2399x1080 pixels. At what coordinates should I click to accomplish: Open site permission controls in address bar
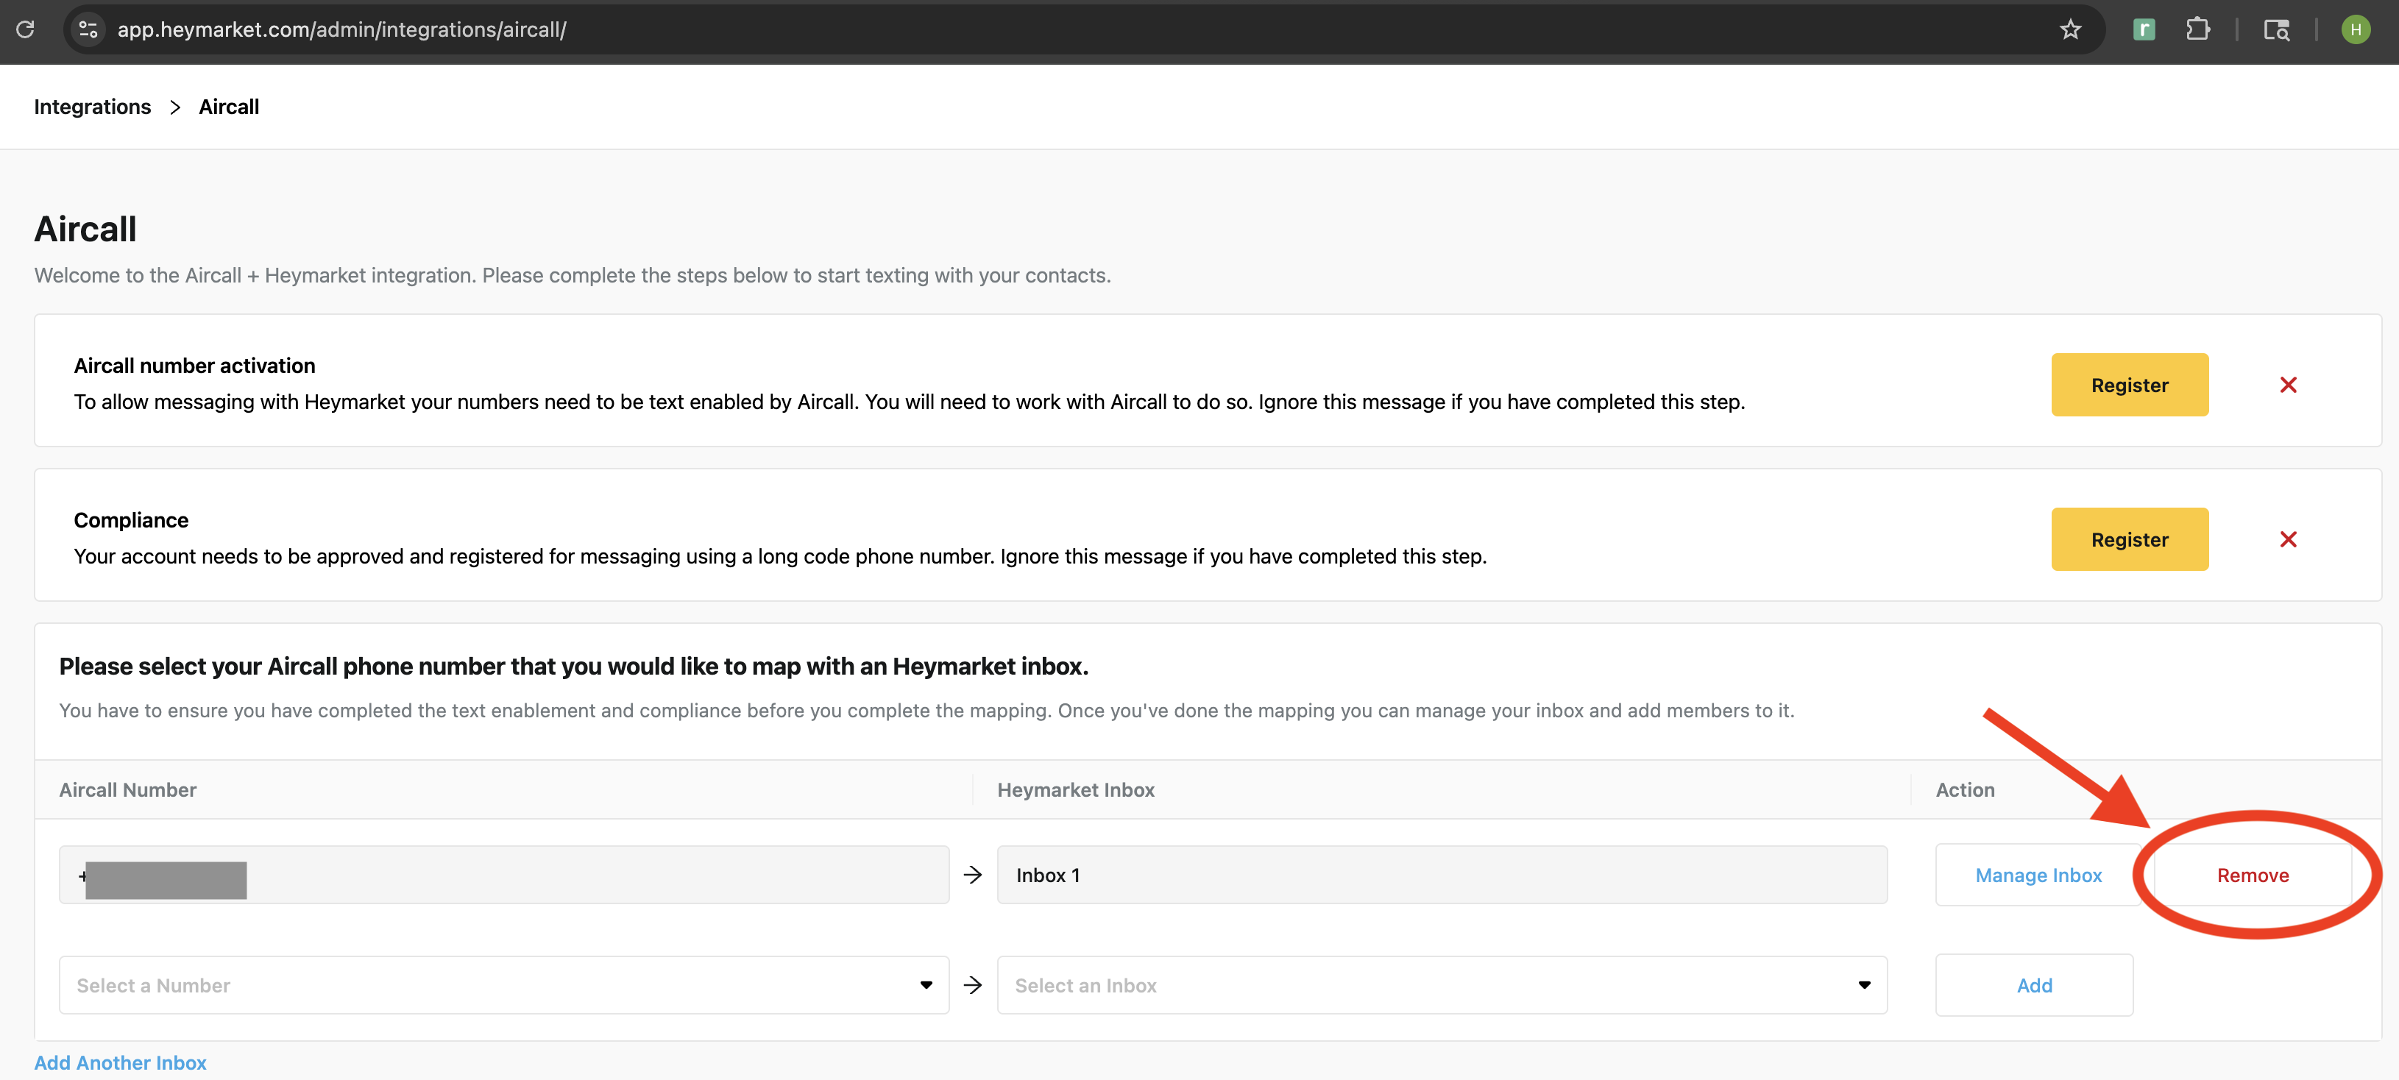(88, 29)
